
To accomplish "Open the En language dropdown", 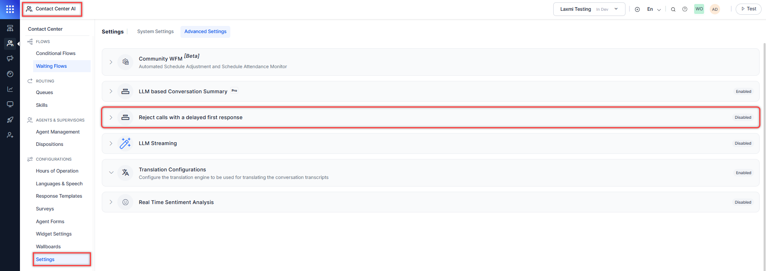I will pyautogui.click(x=653, y=9).
